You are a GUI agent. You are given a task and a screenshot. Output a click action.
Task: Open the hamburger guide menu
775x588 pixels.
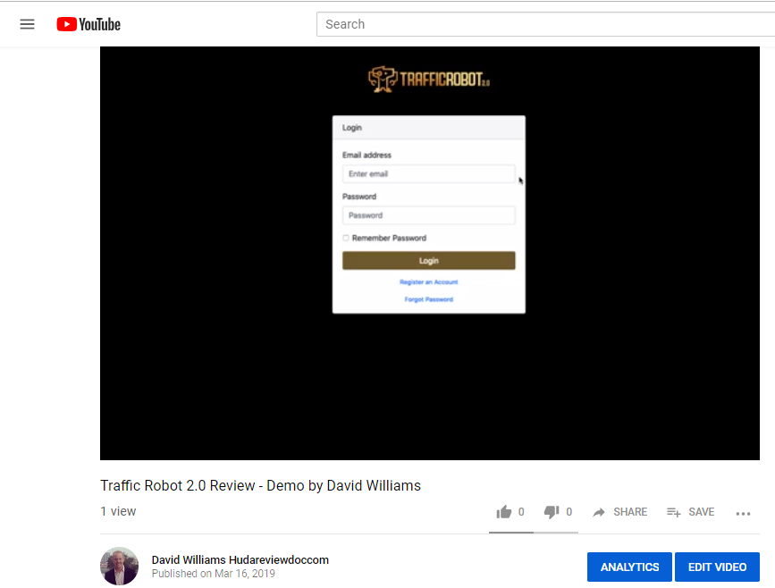click(x=27, y=24)
